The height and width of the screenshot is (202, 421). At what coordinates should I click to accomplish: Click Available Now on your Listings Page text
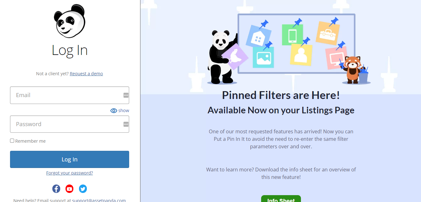click(x=281, y=110)
